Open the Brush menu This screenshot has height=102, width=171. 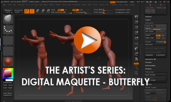pyautogui.click(x=10, y=5)
